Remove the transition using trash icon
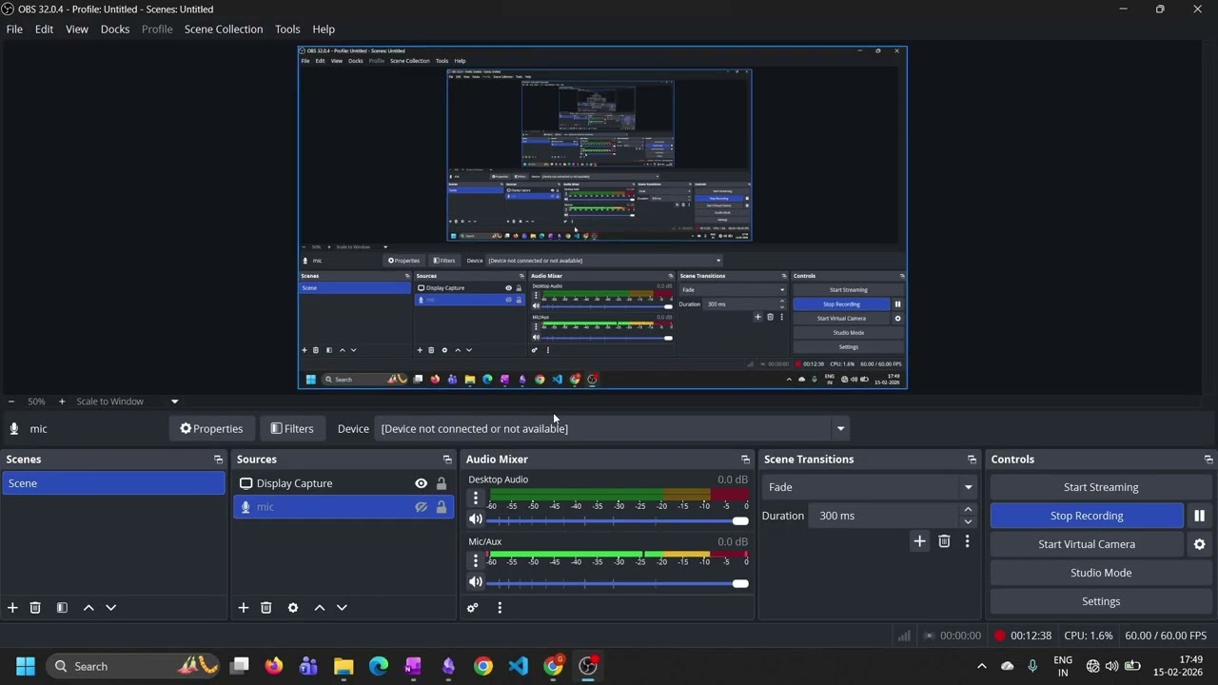 [x=944, y=541]
